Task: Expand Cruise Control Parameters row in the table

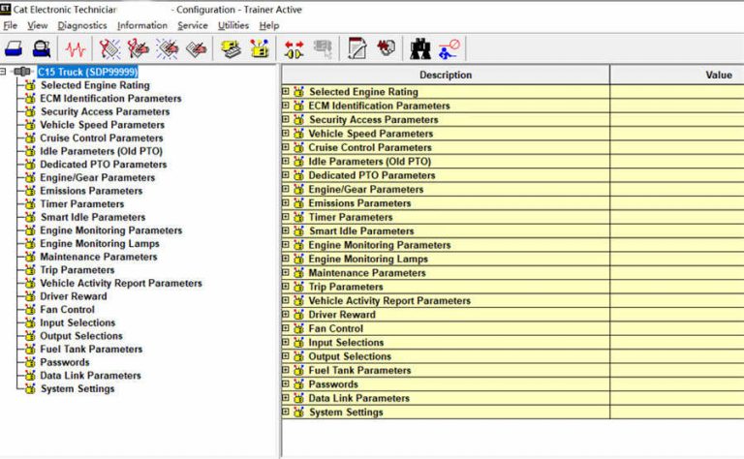Action: coord(286,148)
